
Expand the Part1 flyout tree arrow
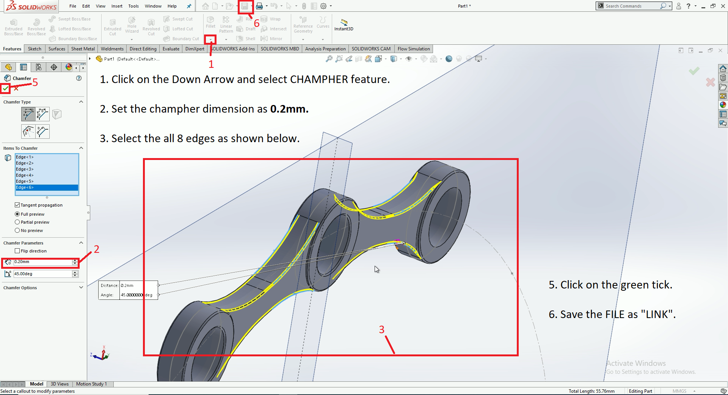[x=90, y=59]
